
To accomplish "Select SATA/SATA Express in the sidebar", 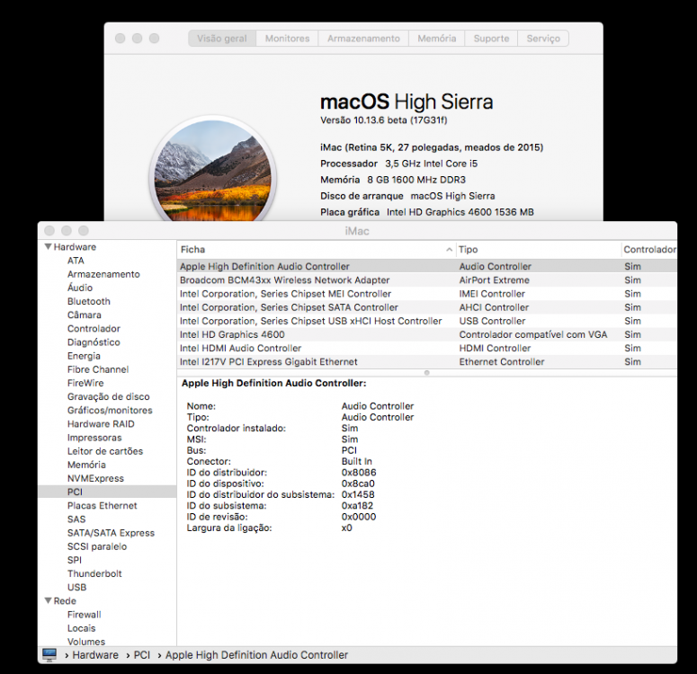I will (x=112, y=533).
